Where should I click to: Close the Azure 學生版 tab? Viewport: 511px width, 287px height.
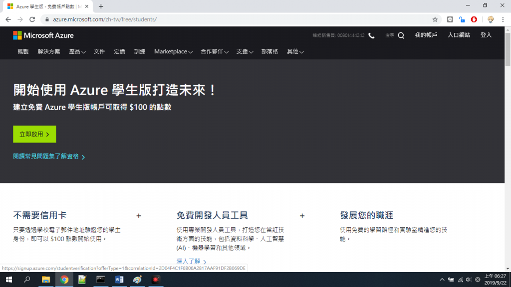[87, 6]
